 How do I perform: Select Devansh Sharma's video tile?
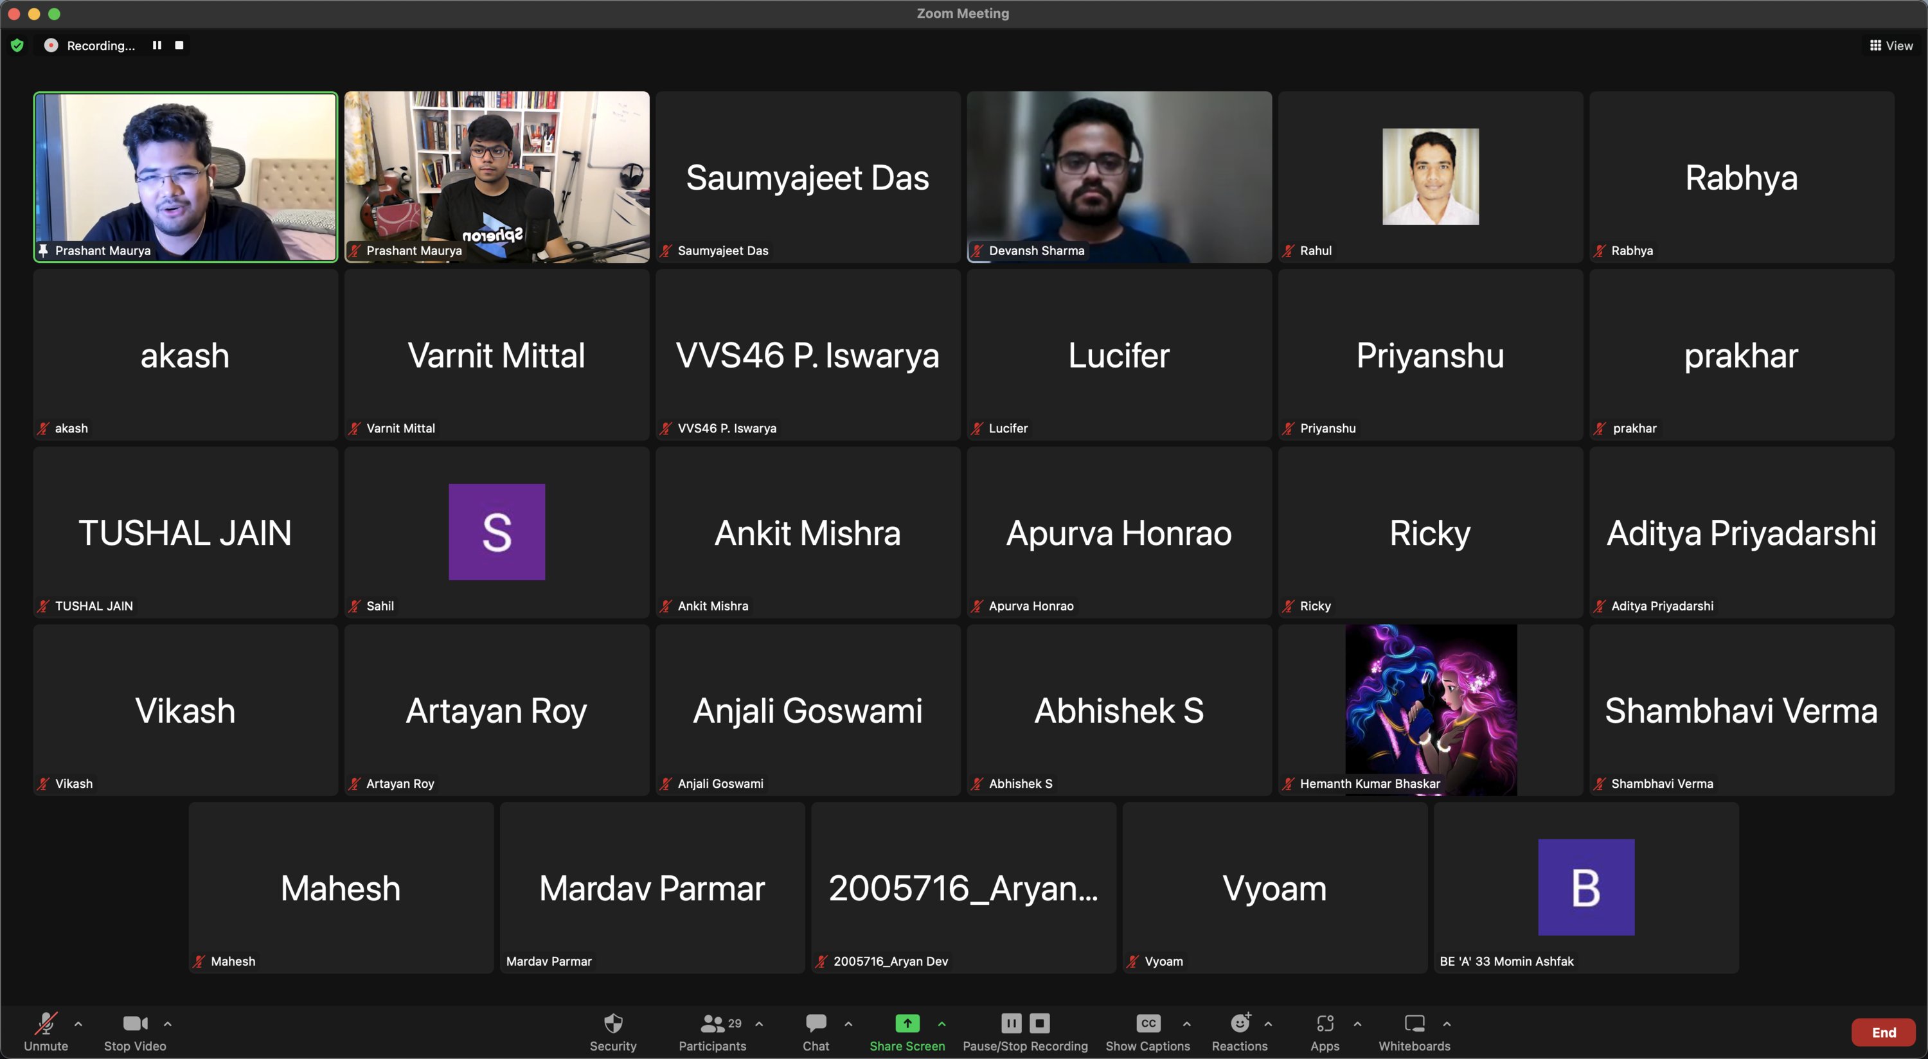(1118, 177)
